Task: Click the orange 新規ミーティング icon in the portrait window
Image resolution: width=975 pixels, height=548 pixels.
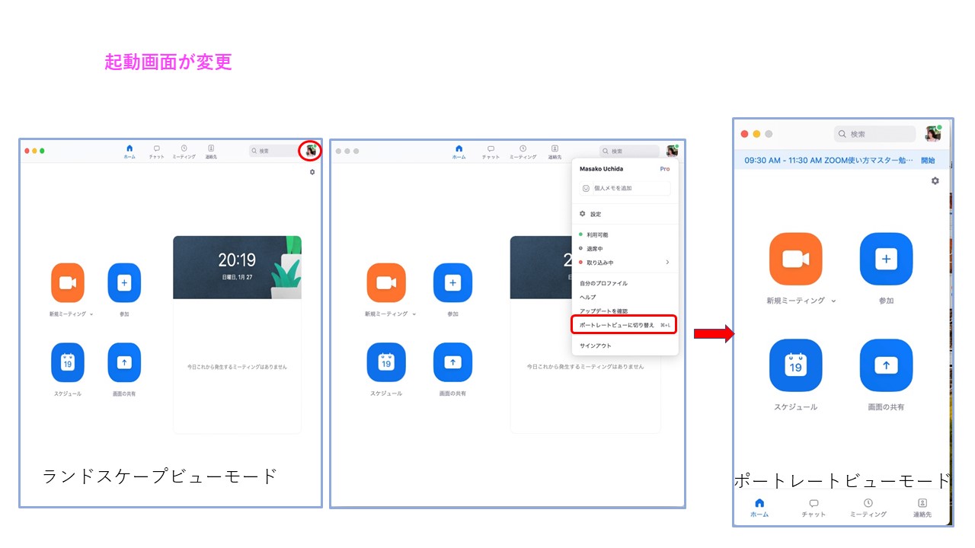Action: tap(796, 260)
